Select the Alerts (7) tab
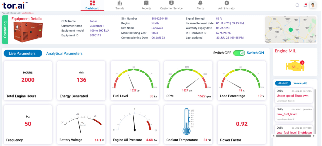The image size is (322, 146). (x=283, y=83)
